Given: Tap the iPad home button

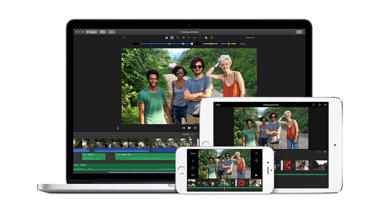Looking at the screenshot, I should pos(206,143).
